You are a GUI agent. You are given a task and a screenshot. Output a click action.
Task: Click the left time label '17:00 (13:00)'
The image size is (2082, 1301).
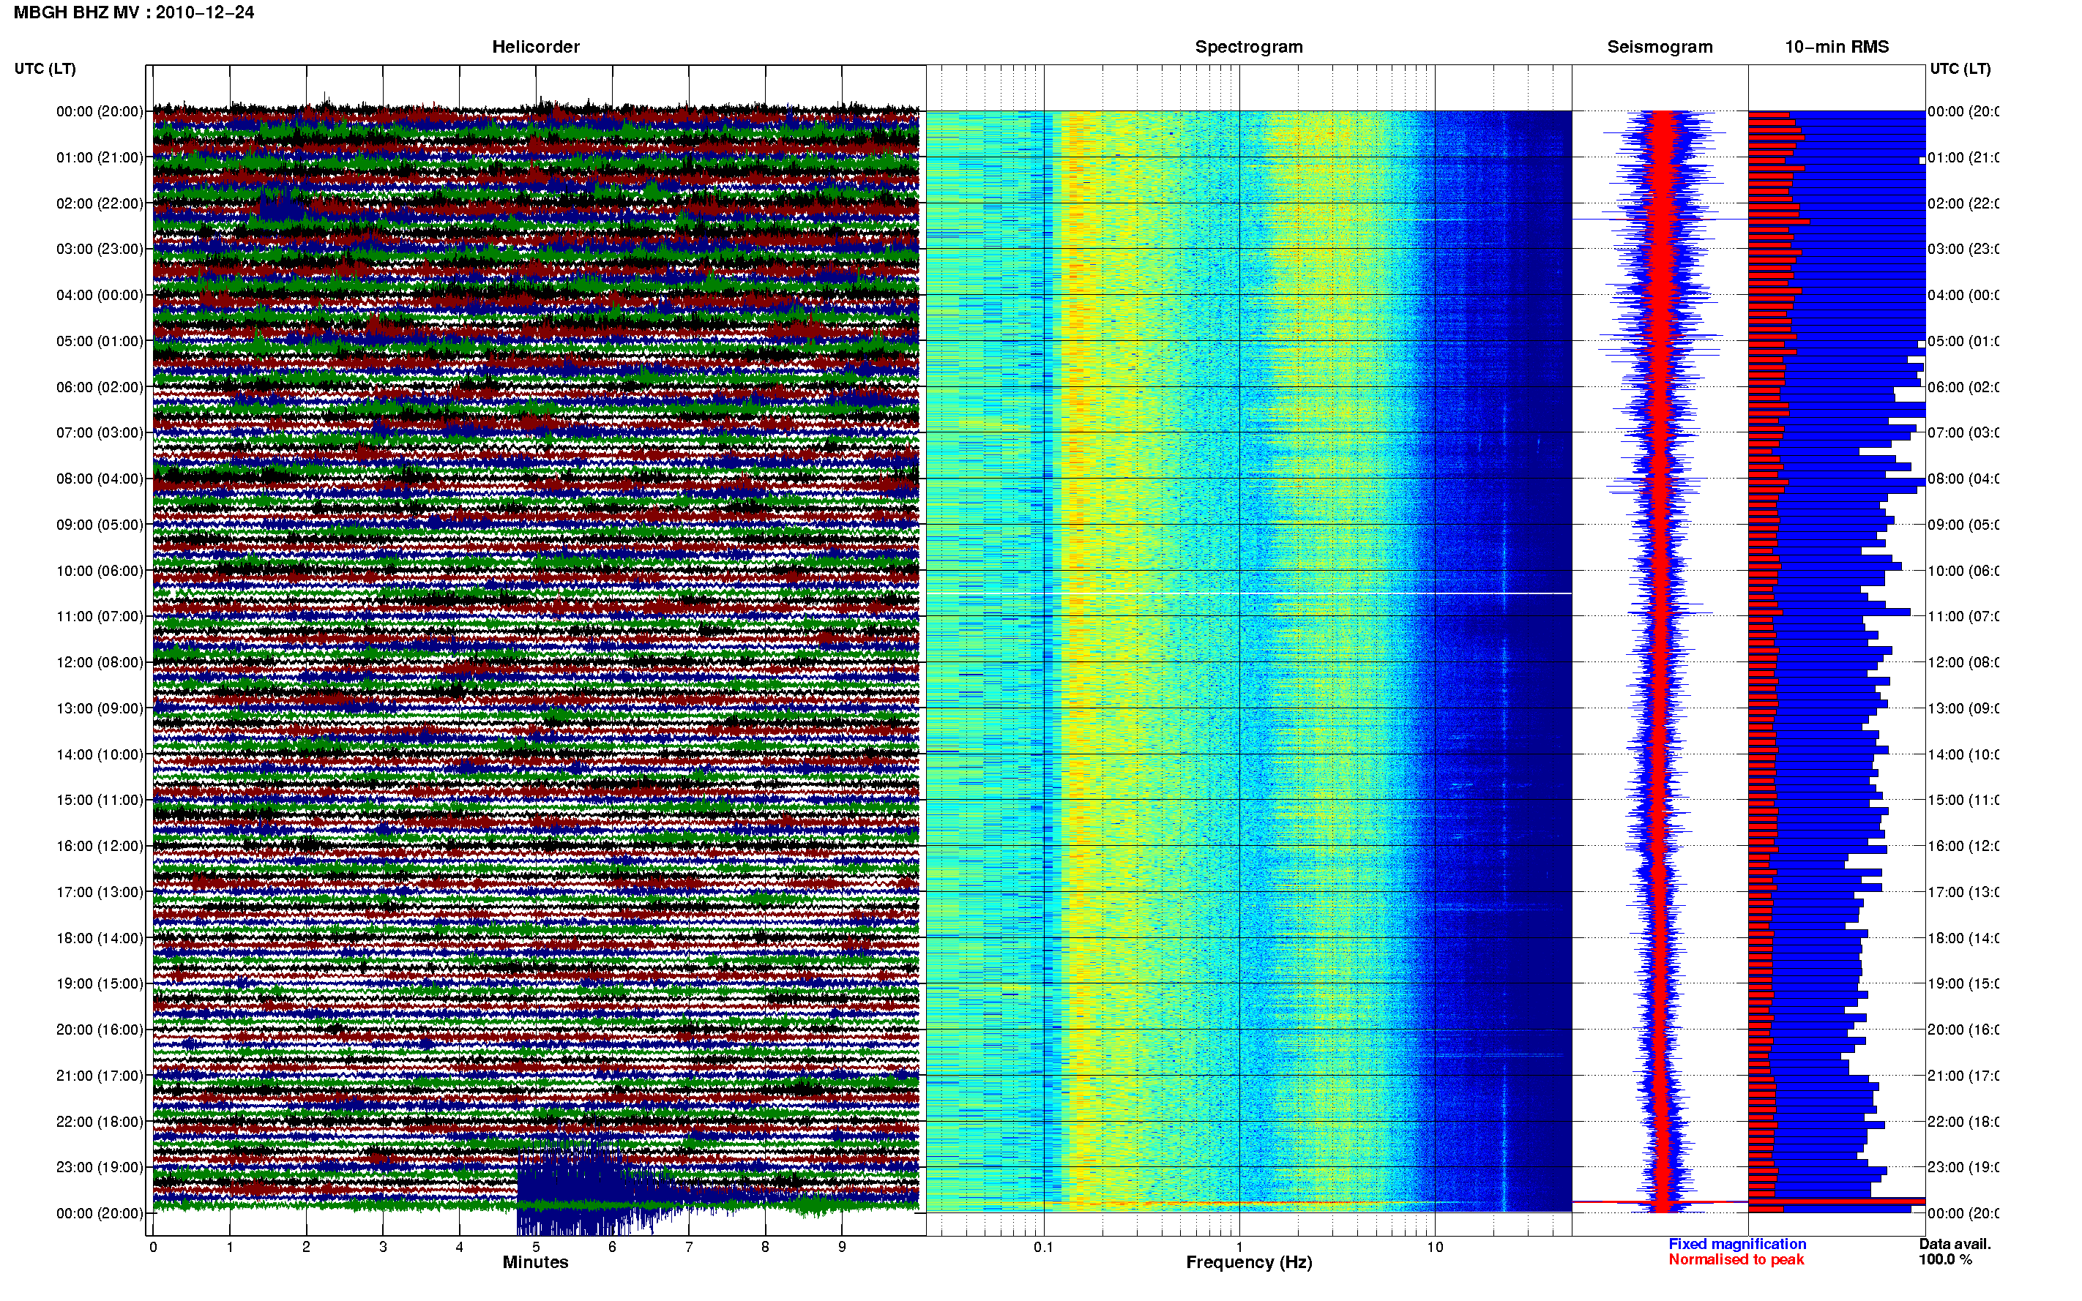(x=100, y=891)
